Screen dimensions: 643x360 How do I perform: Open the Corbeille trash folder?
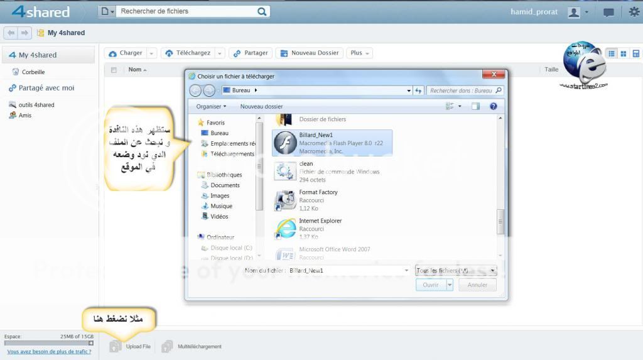pos(33,72)
